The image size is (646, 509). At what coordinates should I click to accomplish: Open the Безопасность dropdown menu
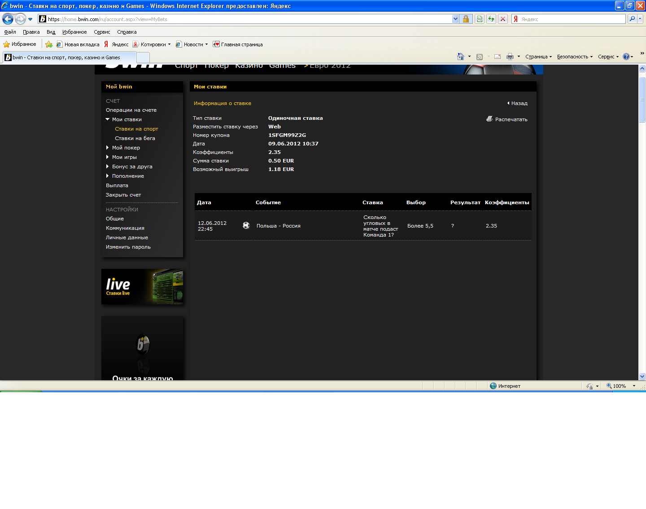tap(575, 57)
